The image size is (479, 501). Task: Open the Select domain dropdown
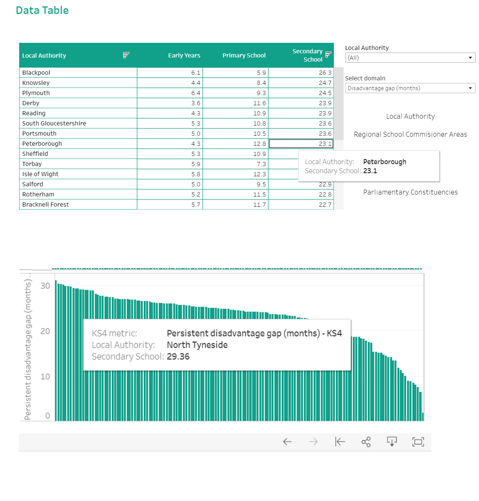click(x=410, y=88)
